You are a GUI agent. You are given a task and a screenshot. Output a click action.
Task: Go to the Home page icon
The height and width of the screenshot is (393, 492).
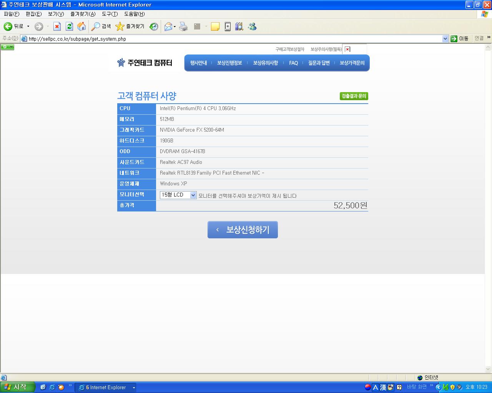(81, 26)
